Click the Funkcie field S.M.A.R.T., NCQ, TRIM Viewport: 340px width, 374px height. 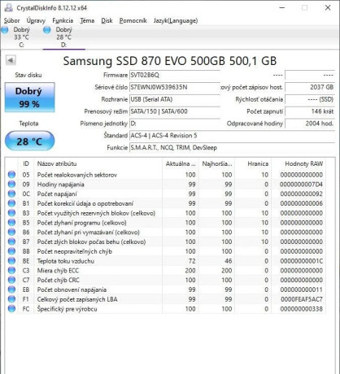pos(232,148)
